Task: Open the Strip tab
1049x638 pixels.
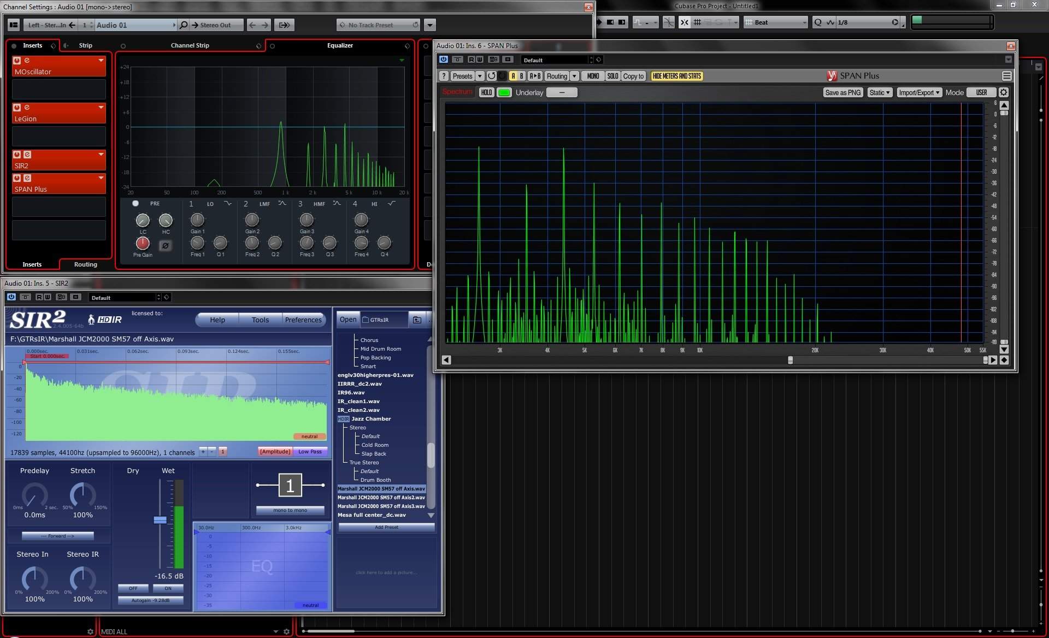Action: pos(85,45)
